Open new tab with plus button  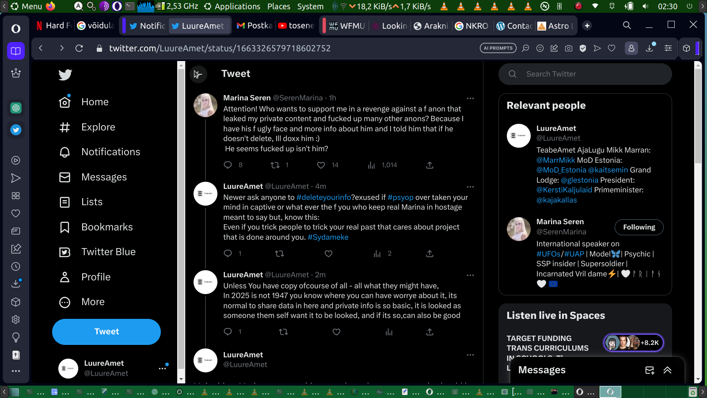point(587,26)
